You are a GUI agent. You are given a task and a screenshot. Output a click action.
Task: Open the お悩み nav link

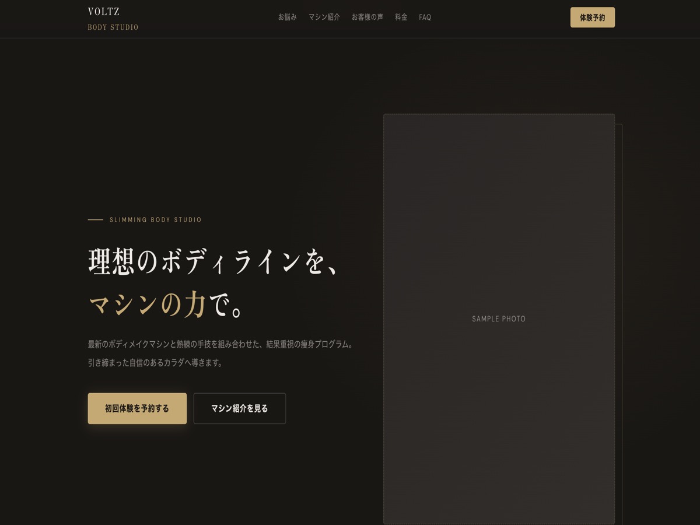pos(288,17)
